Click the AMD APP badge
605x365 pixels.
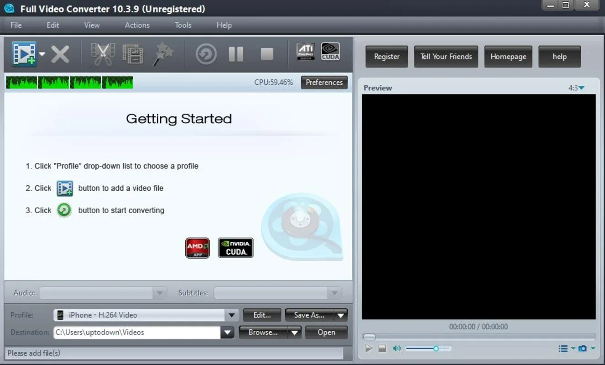click(x=198, y=248)
